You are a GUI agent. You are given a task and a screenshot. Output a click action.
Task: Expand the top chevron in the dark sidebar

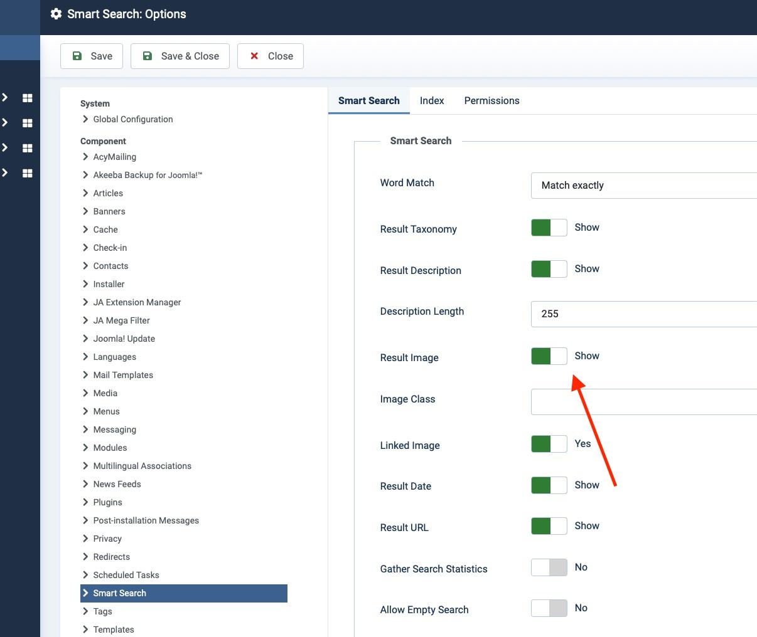point(5,98)
